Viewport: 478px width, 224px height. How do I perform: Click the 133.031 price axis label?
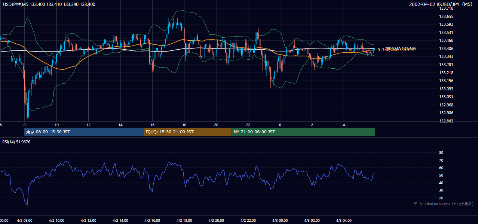coord(446,97)
